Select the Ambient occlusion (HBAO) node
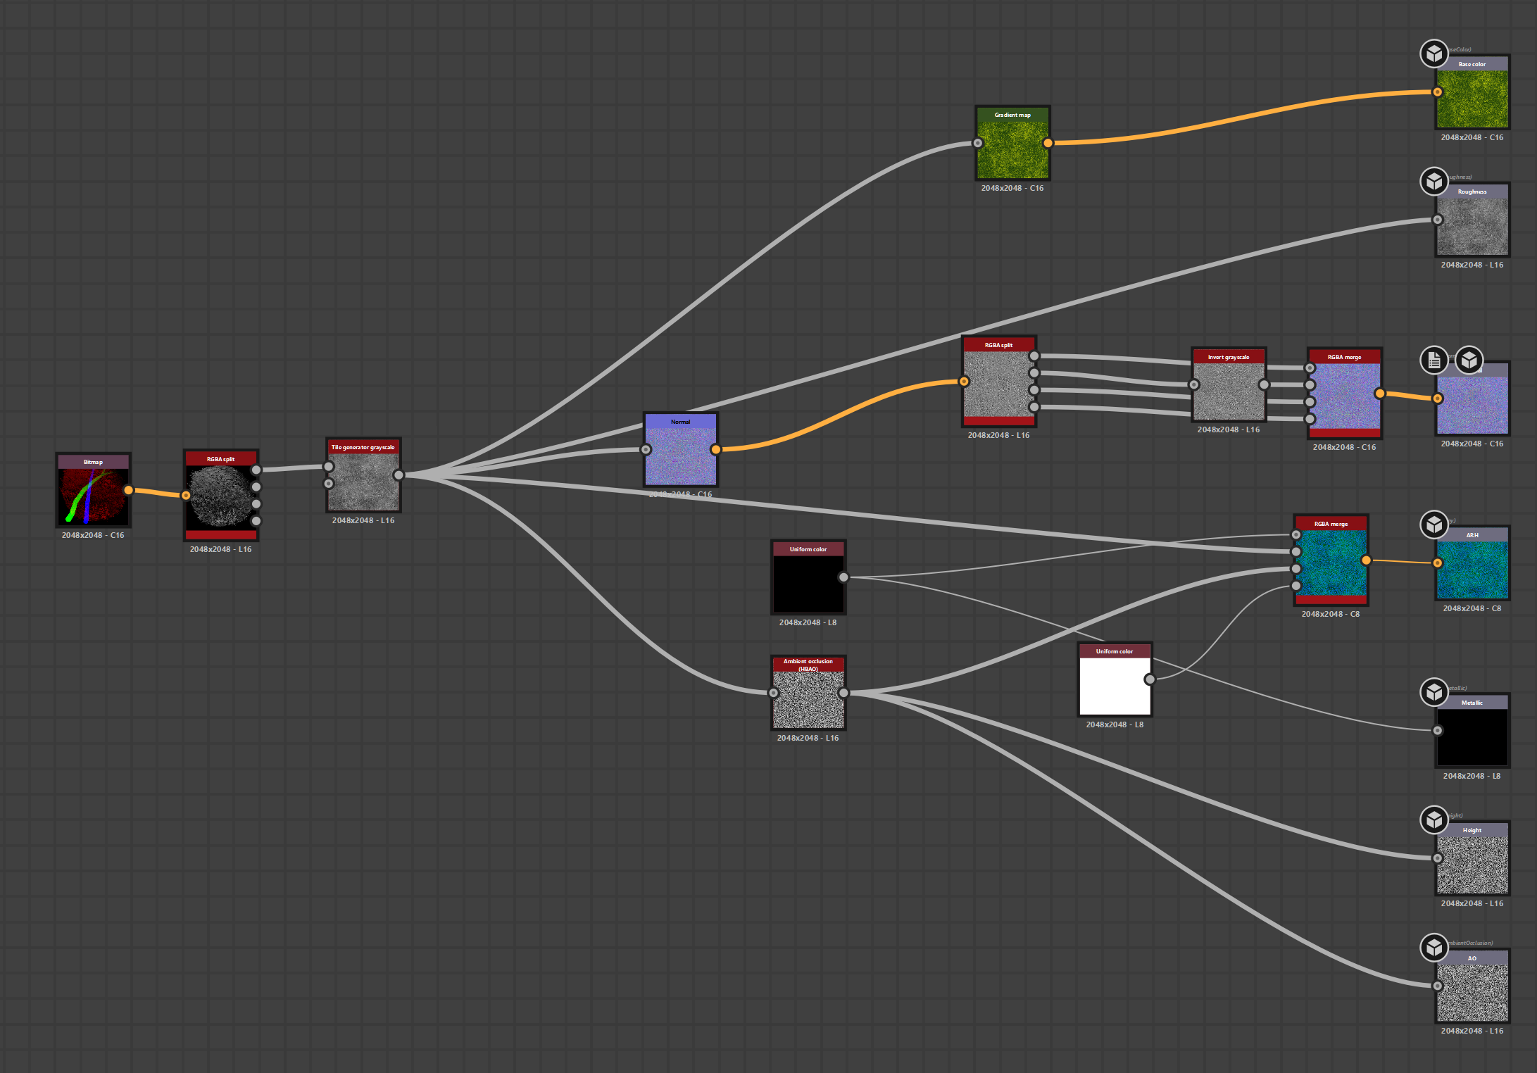Viewport: 1537px width, 1073px height. point(808,693)
